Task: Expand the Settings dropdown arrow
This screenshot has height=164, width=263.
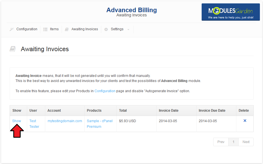Action: click(x=128, y=30)
